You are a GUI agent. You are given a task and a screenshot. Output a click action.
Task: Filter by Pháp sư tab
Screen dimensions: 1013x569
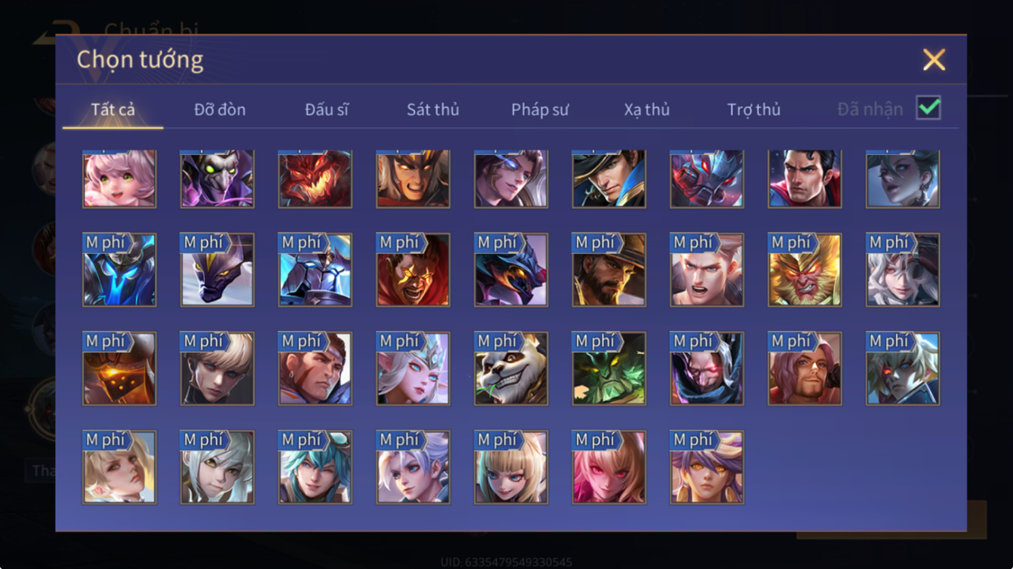tap(540, 109)
